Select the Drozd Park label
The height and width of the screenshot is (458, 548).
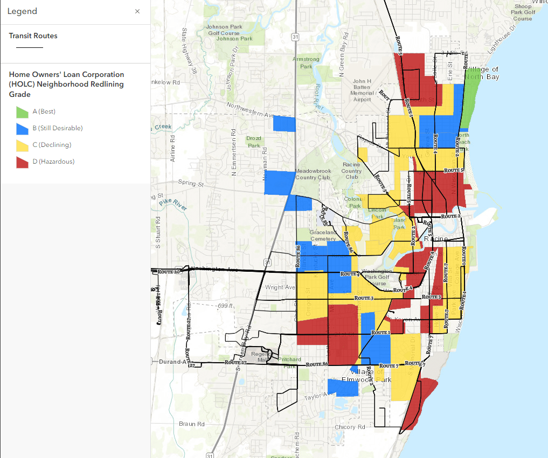point(253,142)
